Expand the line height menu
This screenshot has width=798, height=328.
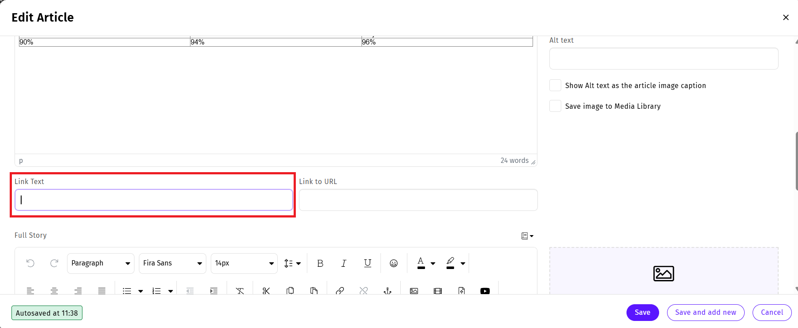[292, 263]
